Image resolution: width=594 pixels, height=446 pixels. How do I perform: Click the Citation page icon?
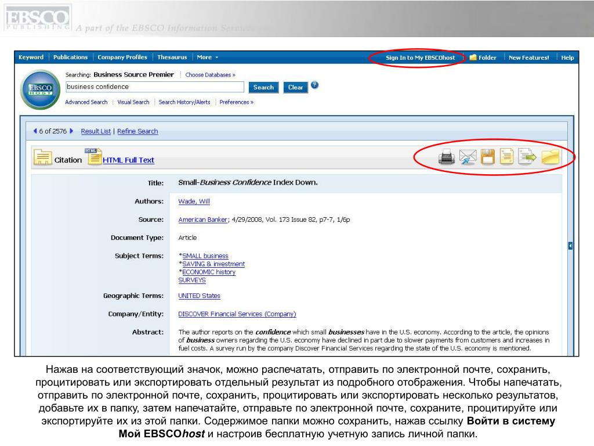pos(43,157)
